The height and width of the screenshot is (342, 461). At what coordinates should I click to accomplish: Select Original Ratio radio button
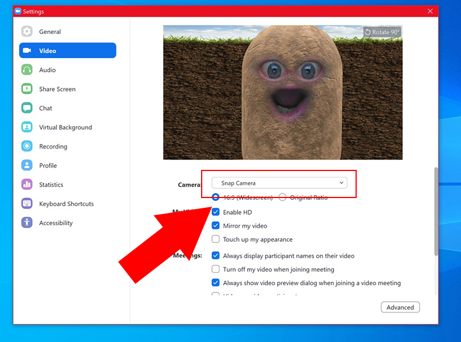pos(282,197)
